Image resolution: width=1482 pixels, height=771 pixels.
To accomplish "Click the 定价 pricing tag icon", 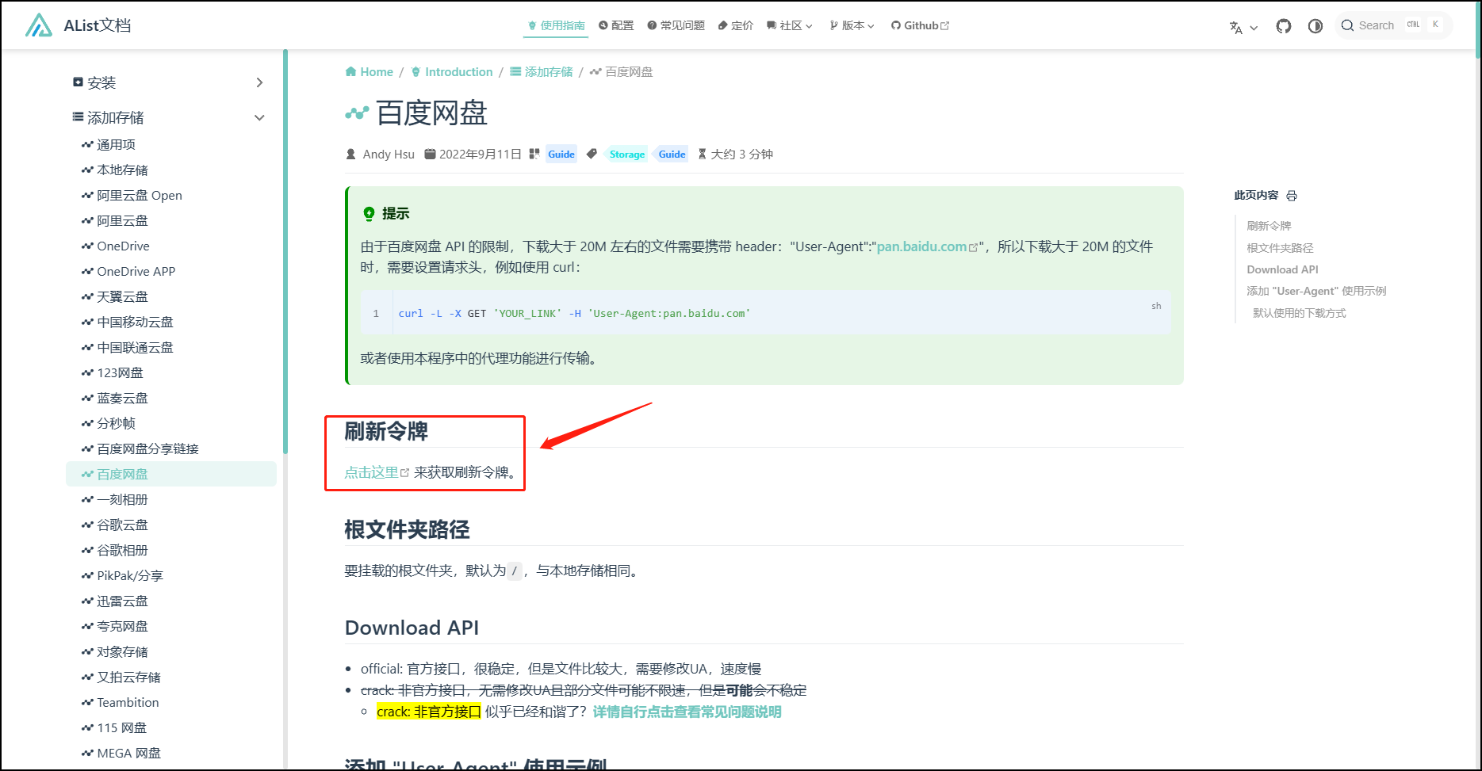I will 722,25.
